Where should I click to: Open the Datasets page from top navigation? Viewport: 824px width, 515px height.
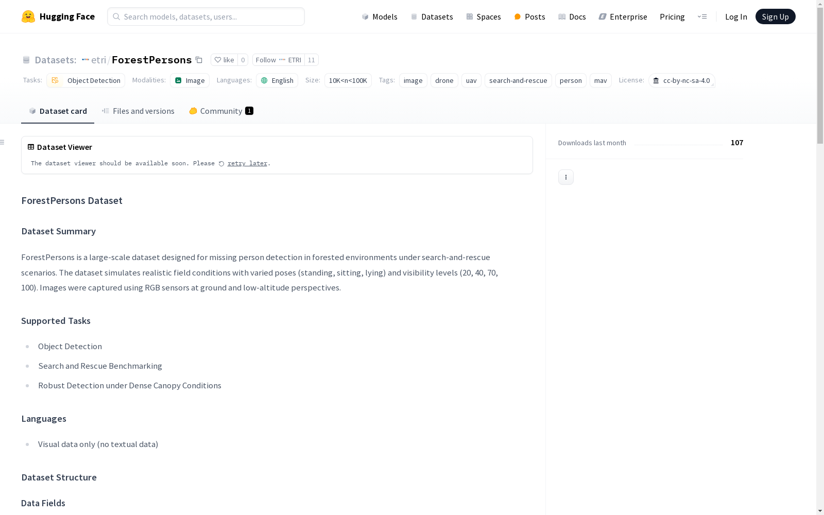(x=432, y=16)
